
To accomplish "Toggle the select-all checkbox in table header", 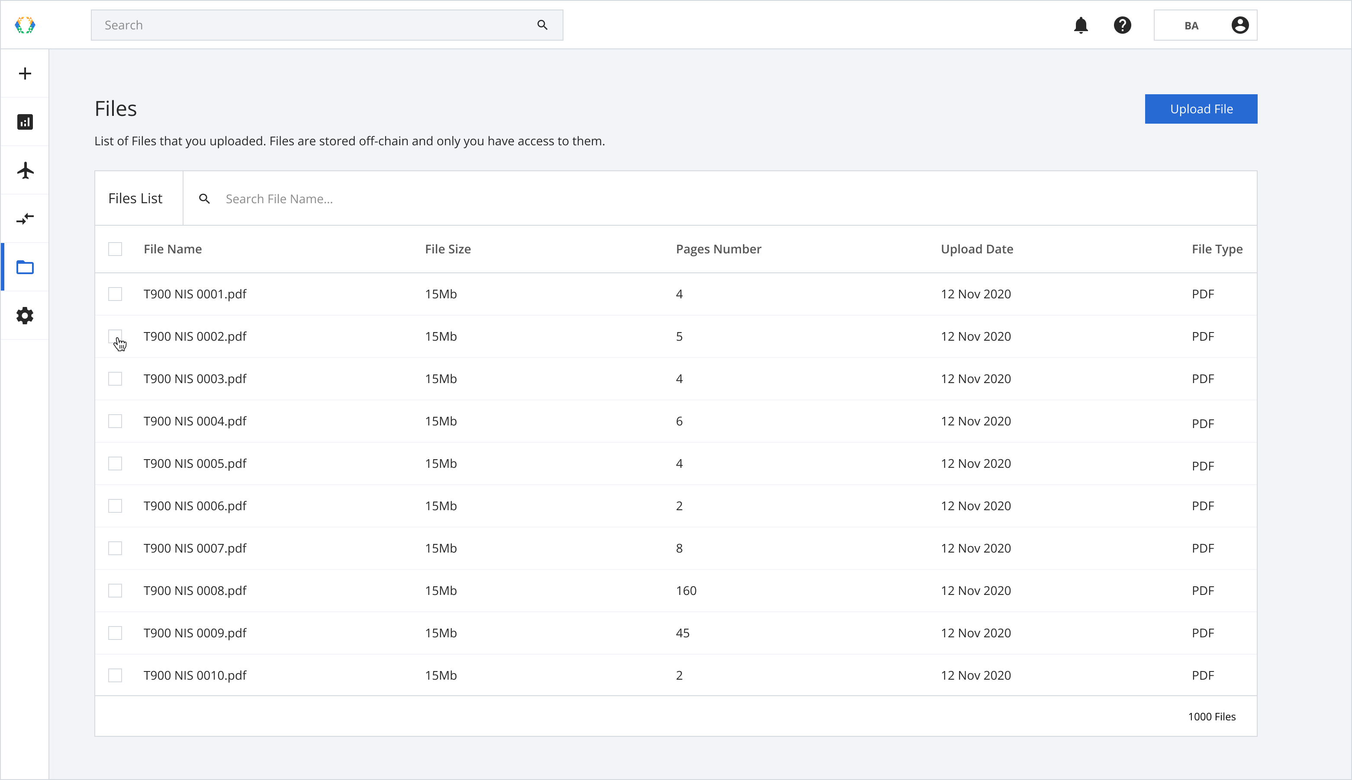I will pos(115,249).
